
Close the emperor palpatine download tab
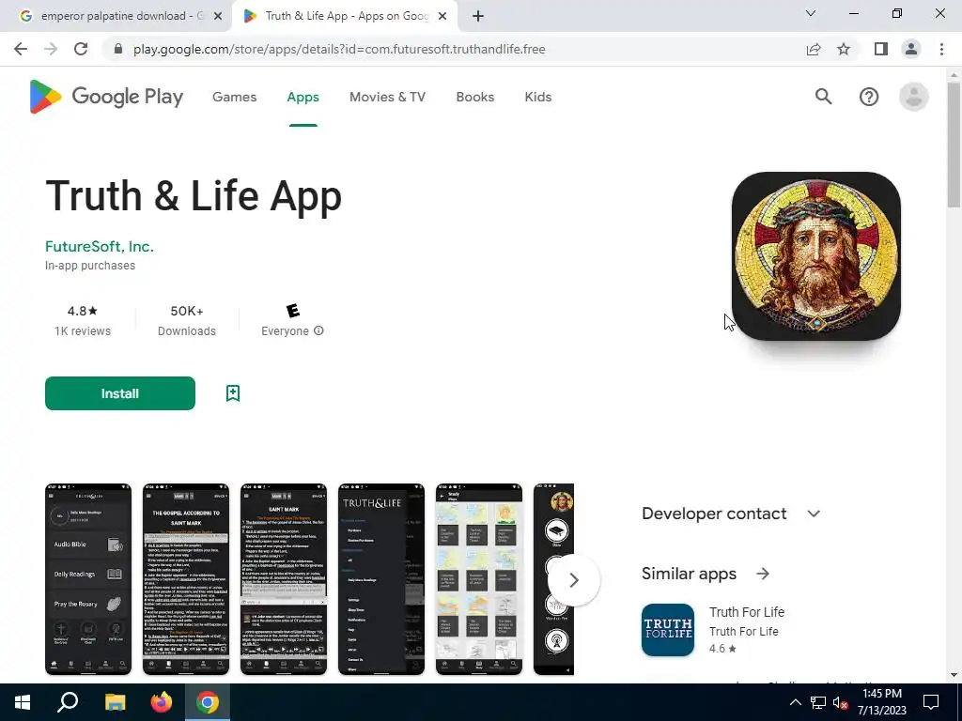click(218, 17)
